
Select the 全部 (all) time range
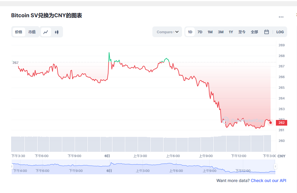tap(254, 32)
